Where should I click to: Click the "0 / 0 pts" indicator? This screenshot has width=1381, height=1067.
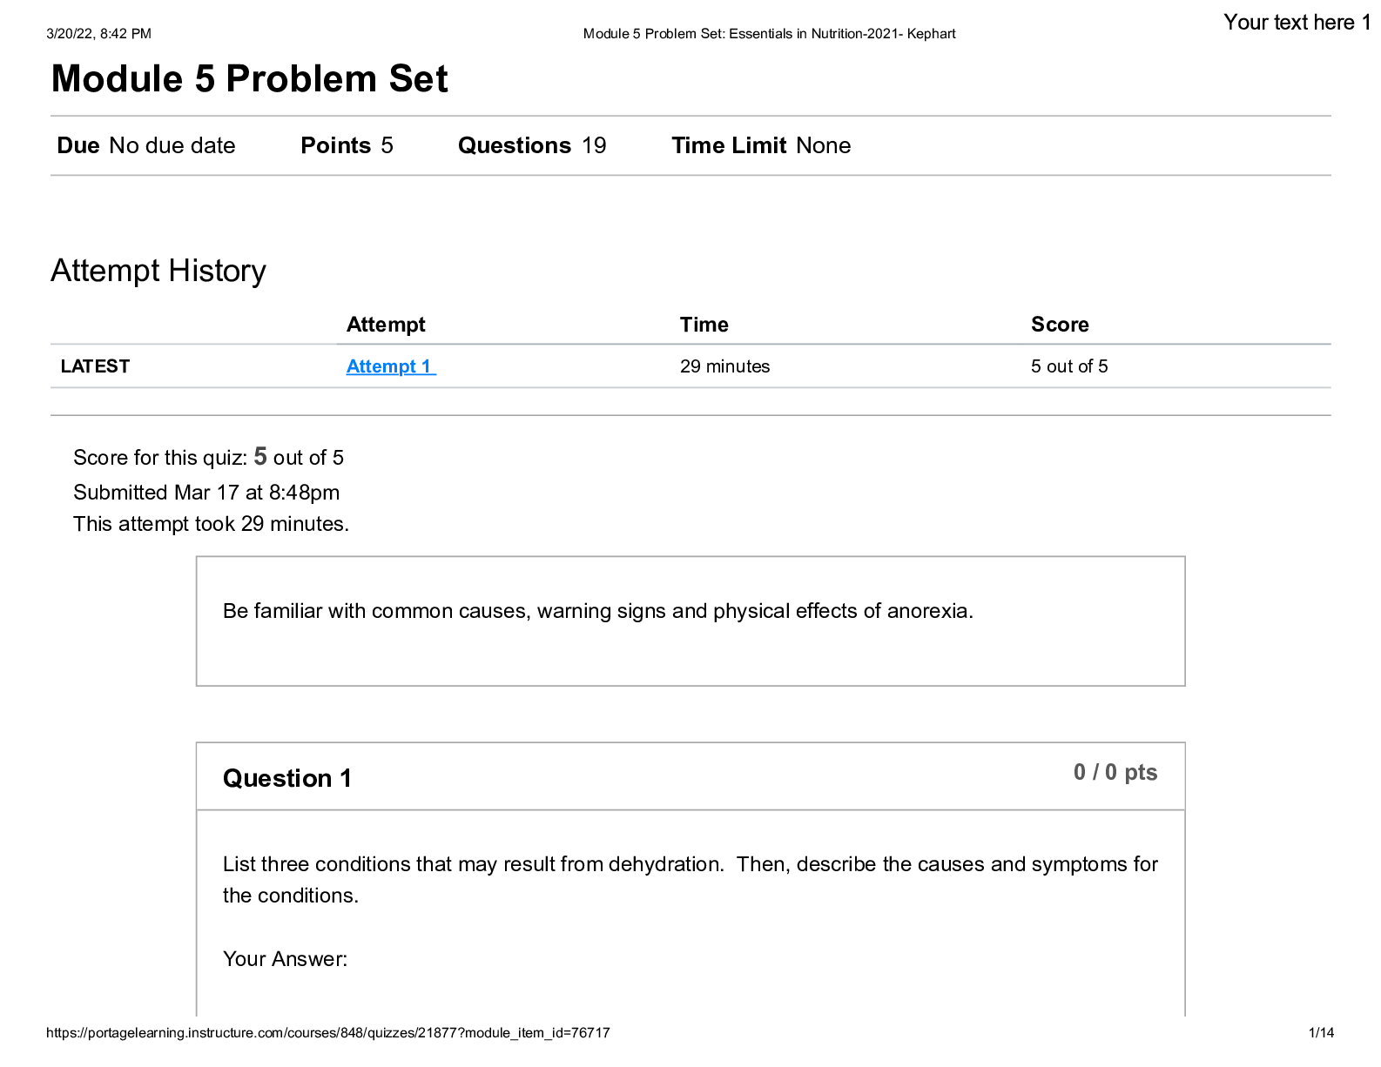click(x=1115, y=773)
